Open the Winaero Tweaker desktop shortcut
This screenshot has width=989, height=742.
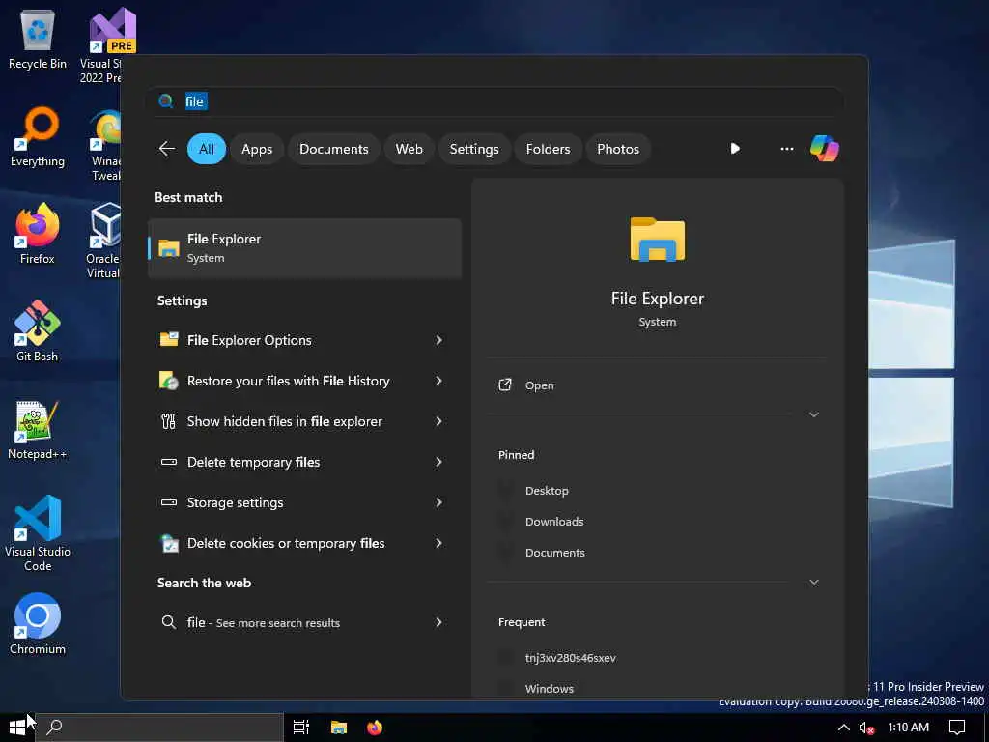(x=106, y=145)
